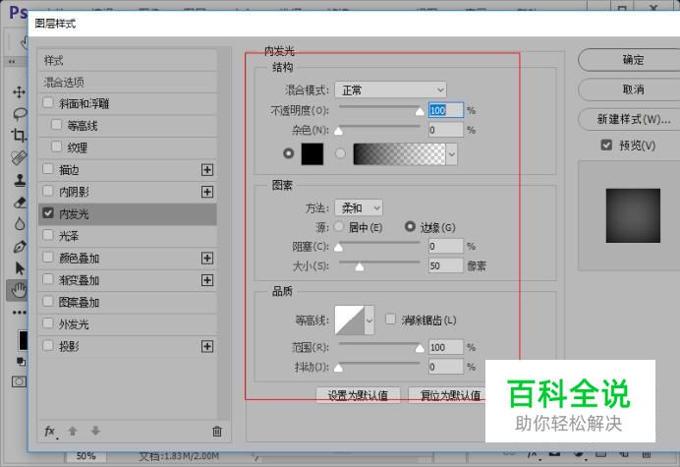This screenshot has width=680, height=467.
Task: Click the gradient preview bar
Action: 399,154
